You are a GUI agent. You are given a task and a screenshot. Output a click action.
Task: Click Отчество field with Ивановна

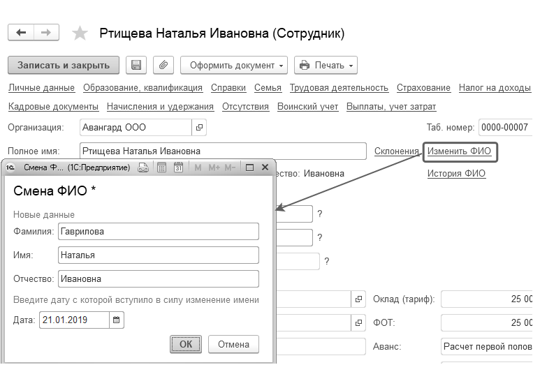[159, 278]
